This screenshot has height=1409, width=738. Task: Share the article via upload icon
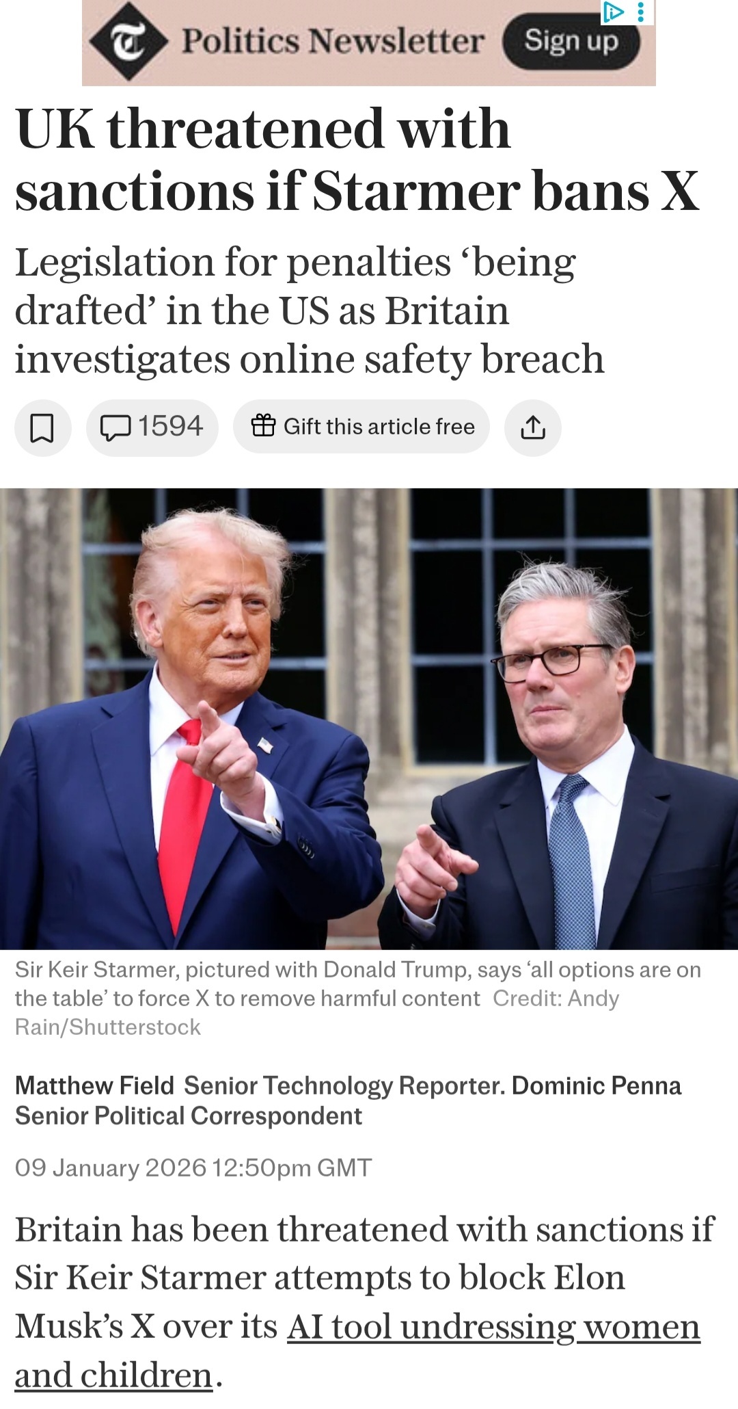[533, 428]
